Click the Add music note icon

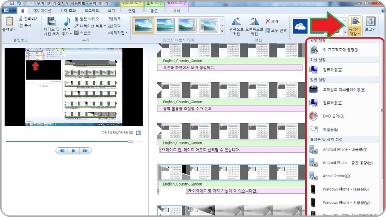click(x=67, y=21)
